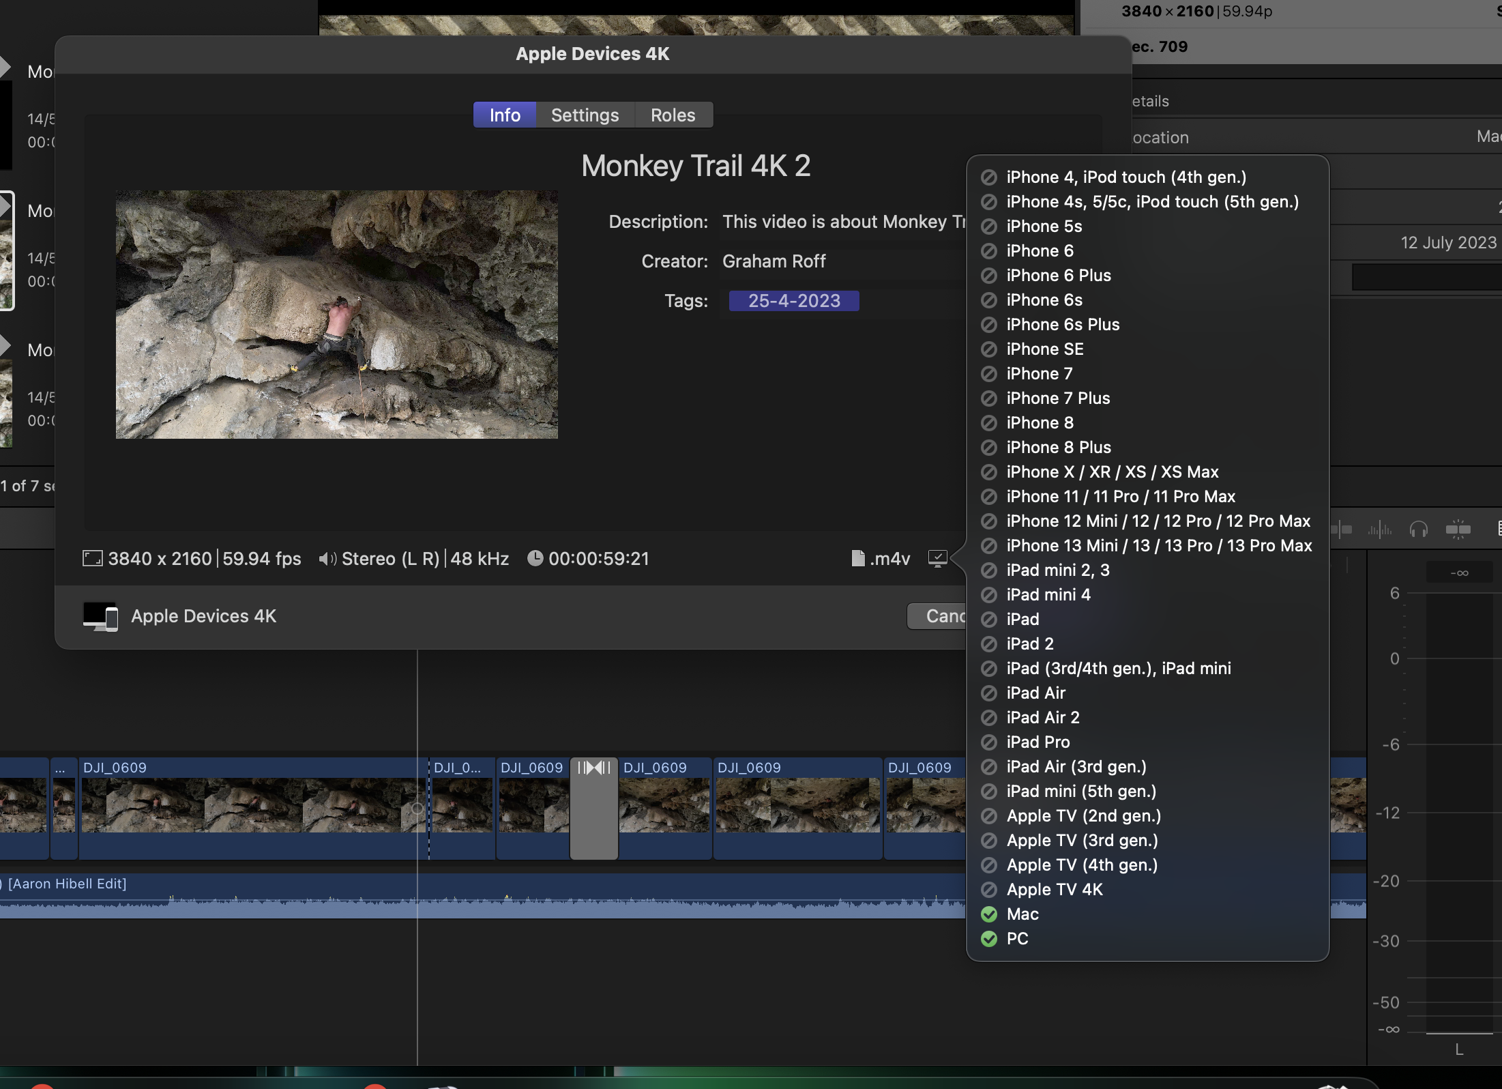Toggle audio skimming waveform icon
Viewport: 1502px width, 1089px height.
click(1379, 529)
